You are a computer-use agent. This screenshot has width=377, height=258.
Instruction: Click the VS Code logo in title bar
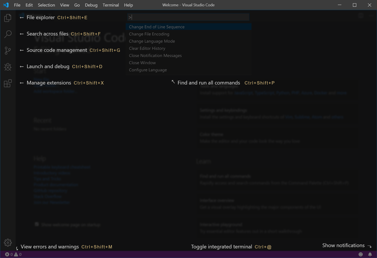point(6,5)
